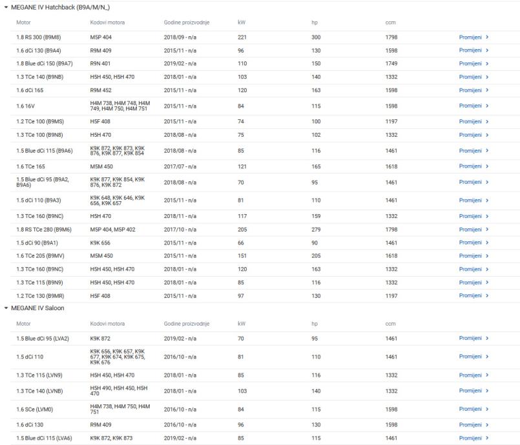Viewport: 520px width, 445px height.
Task: Select motor name 1.6 TCe 205 (B9MV)
Action: pyautogui.click(x=40, y=256)
